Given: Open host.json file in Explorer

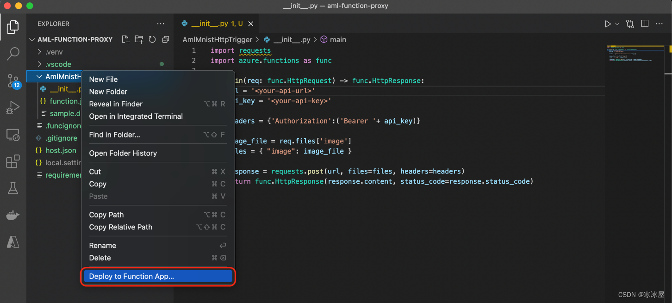Looking at the screenshot, I should pyautogui.click(x=56, y=150).
